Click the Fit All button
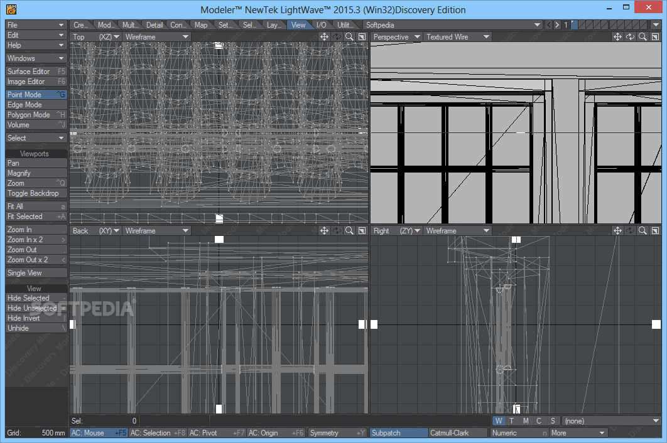 click(x=36, y=206)
